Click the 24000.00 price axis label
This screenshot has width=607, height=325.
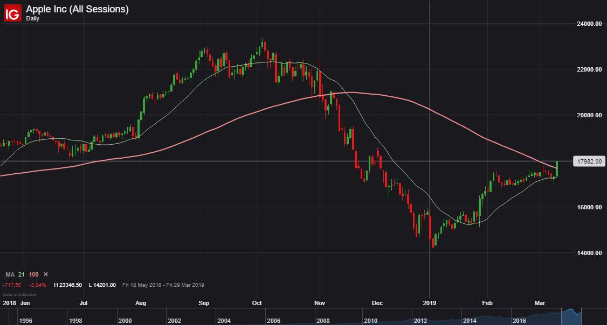(x=589, y=24)
